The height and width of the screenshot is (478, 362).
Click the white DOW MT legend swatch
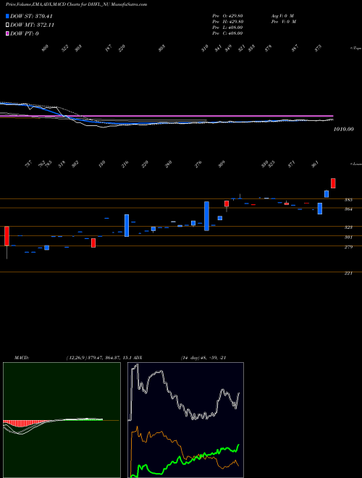7,25
